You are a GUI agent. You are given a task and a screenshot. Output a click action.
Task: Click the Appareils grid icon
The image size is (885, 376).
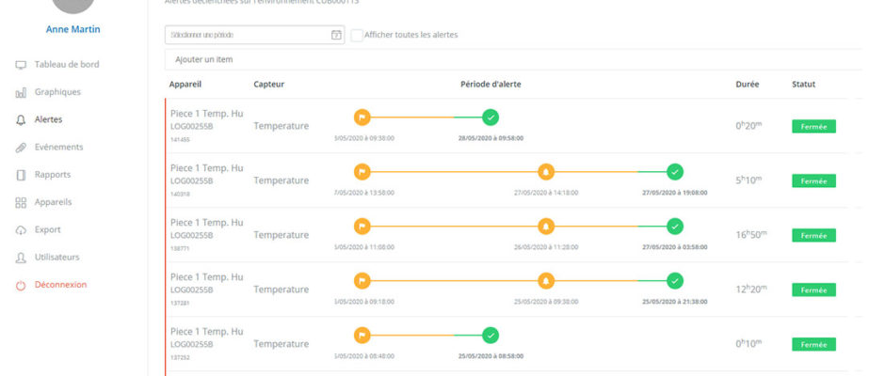pyautogui.click(x=21, y=202)
